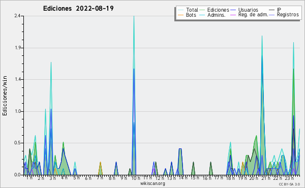The image size is (305, 188).
Task: Click the 'Usuarios' legend label
Action: coord(248,10)
